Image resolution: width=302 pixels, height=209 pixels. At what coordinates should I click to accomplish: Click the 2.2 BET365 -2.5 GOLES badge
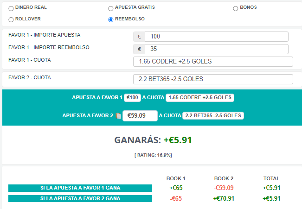[x=213, y=116]
